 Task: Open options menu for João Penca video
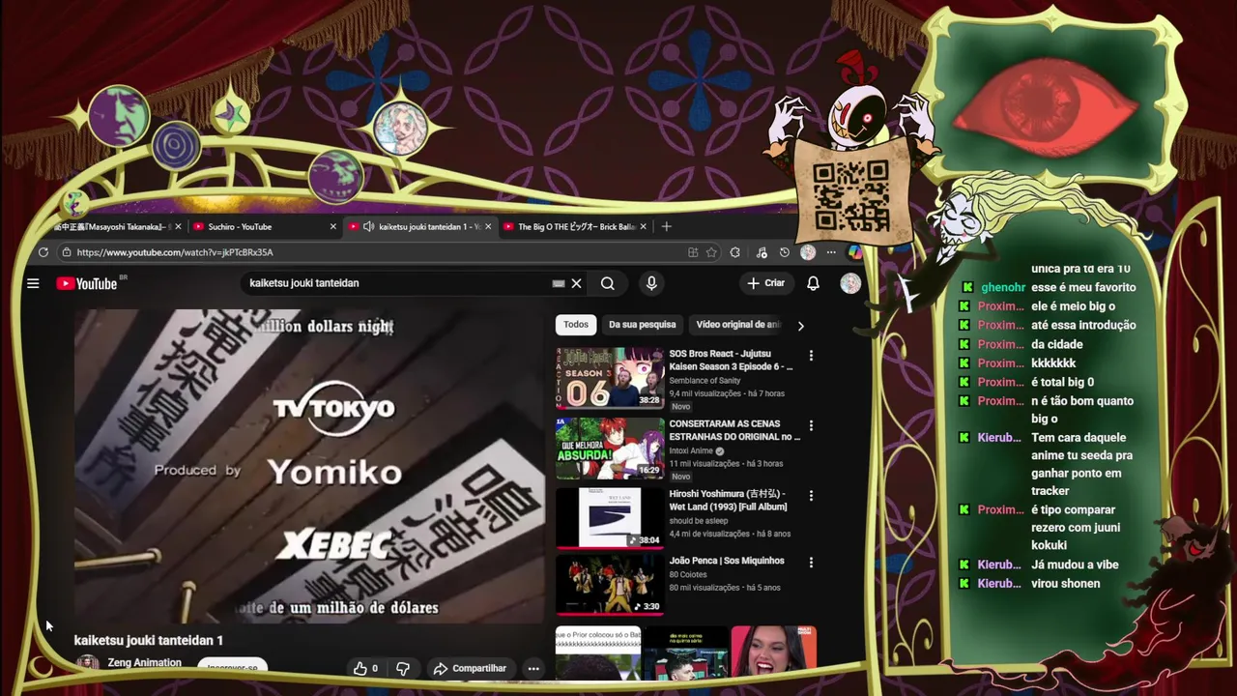(811, 562)
